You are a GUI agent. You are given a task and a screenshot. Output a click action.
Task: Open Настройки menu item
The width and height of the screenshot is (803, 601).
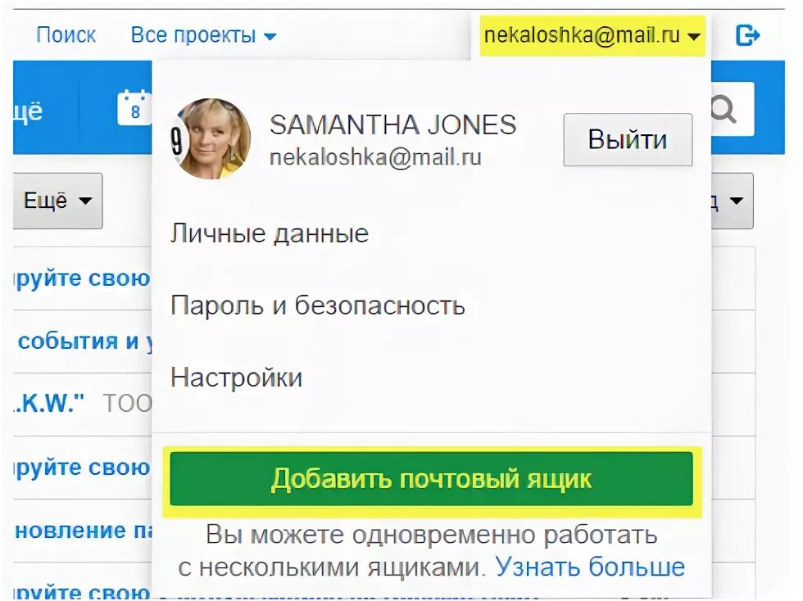tap(236, 377)
